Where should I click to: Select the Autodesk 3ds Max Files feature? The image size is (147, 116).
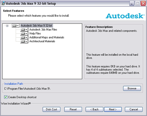coord(43,30)
